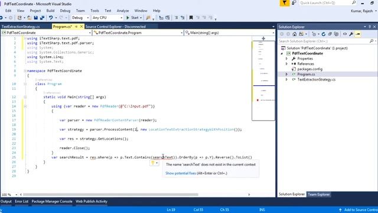
Task: Switch to the Team Explorer tab
Action: point(319,195)
